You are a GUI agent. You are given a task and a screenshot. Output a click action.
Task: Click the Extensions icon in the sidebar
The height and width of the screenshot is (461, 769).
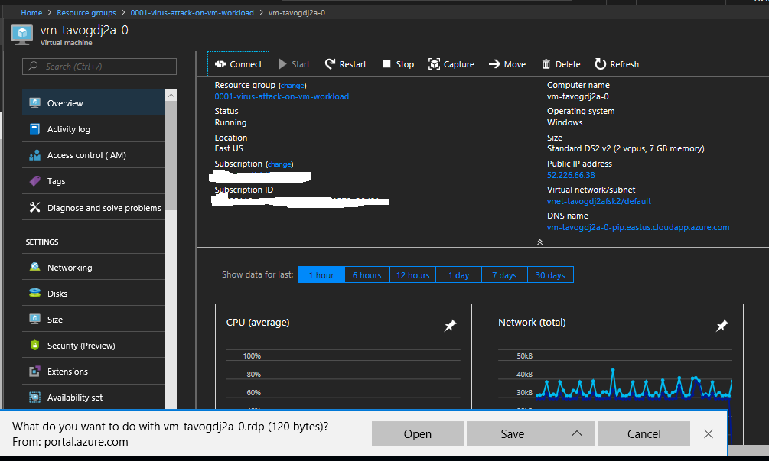(35, 372)
